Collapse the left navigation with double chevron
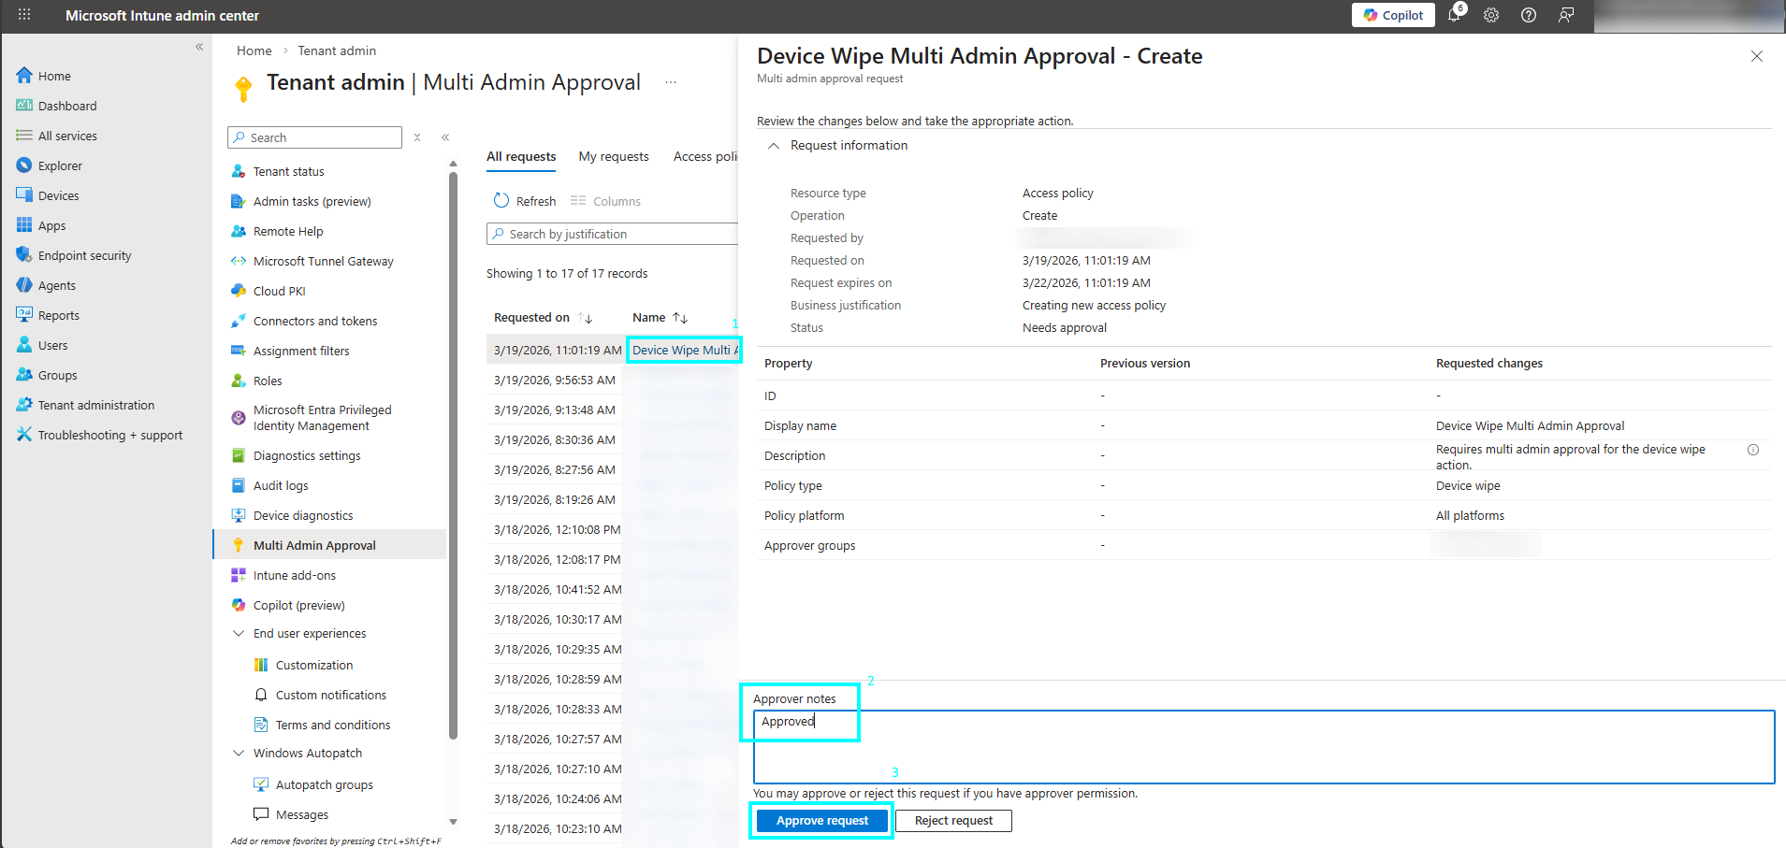 tap(199, 46)
